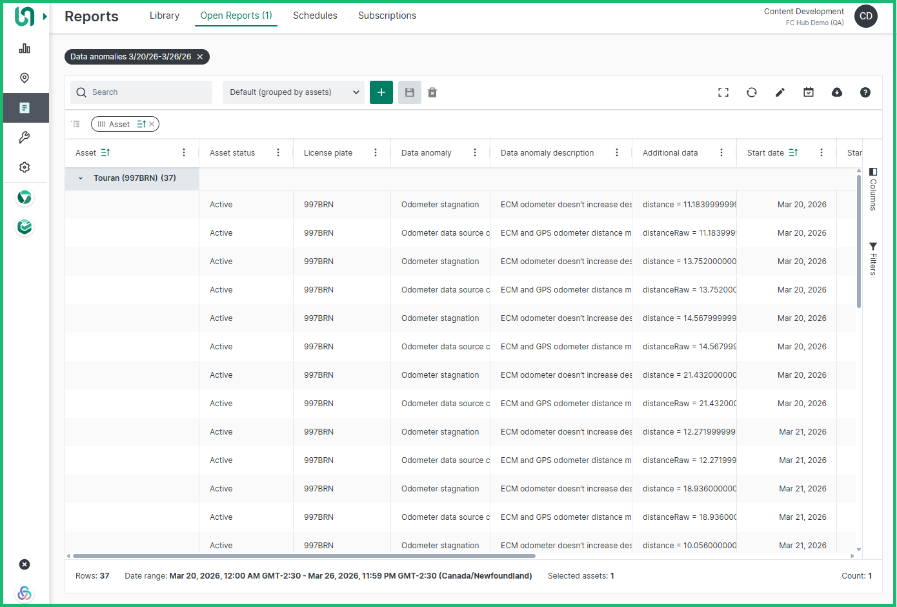The image size is (897, 607).
Task: Go to the Schedules tab
Action: click(315, 15)
